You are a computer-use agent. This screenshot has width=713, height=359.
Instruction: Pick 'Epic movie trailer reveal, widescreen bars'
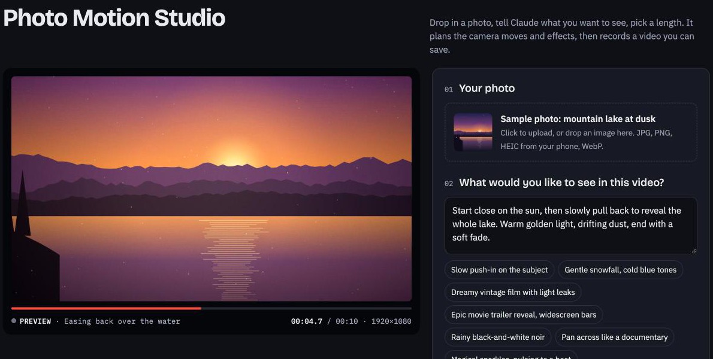click(524, 315)
